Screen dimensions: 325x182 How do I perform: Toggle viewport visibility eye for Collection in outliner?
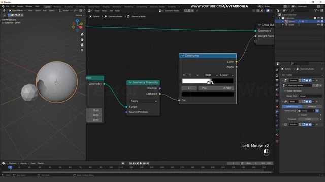click(x=318, y=18)
